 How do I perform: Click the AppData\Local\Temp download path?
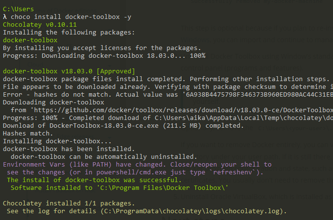click(x=244, y=118)
